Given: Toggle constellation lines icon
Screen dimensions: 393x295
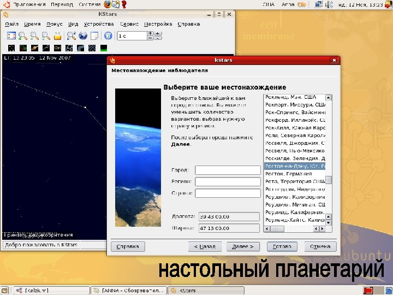Looking at the screenshot, I should tap(46, 48).
